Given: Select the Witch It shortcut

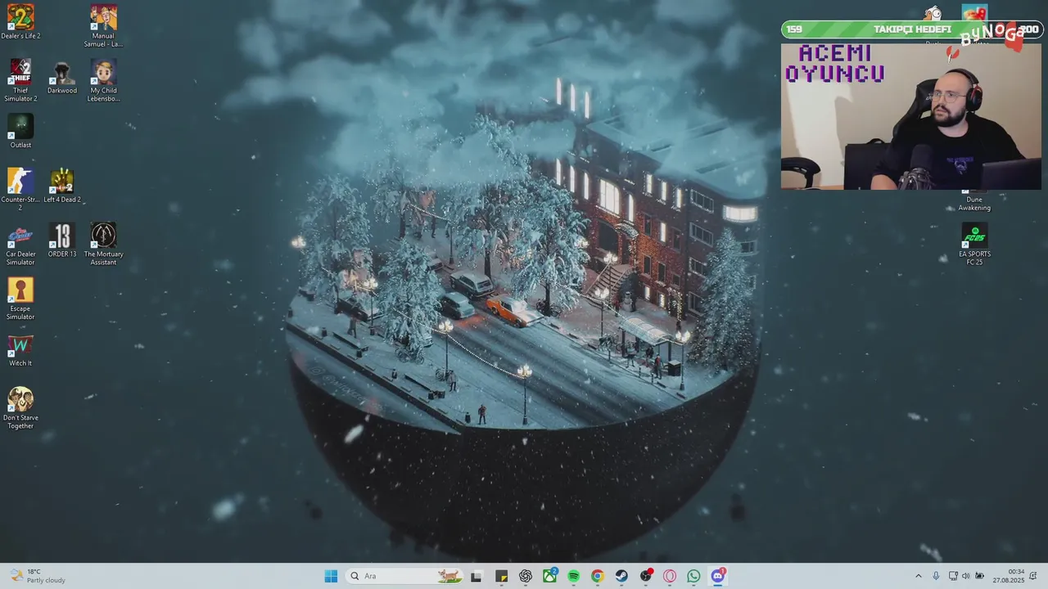Looking at the screenshot, I should [x=20, y=350].
